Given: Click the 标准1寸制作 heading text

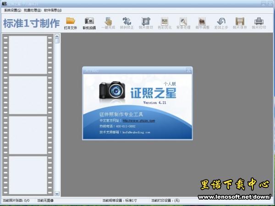Looking at the screenshot, I should (32, 23).
